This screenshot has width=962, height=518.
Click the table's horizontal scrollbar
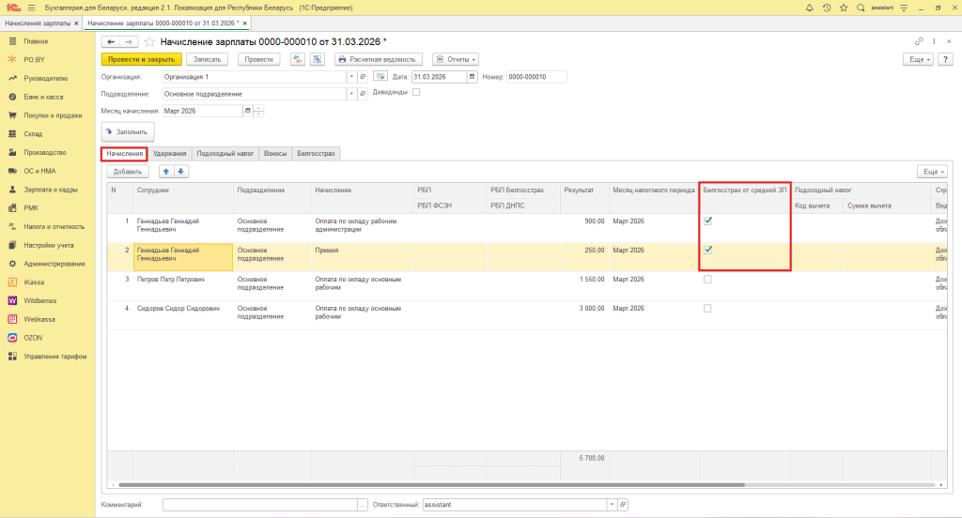(x=431, y=485)
